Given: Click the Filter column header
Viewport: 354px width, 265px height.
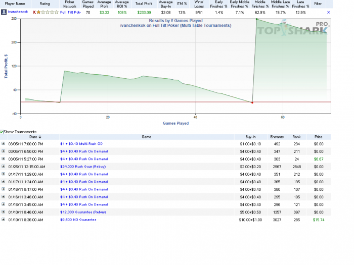Looking at the screenshot, I should (x=318, y=4).
